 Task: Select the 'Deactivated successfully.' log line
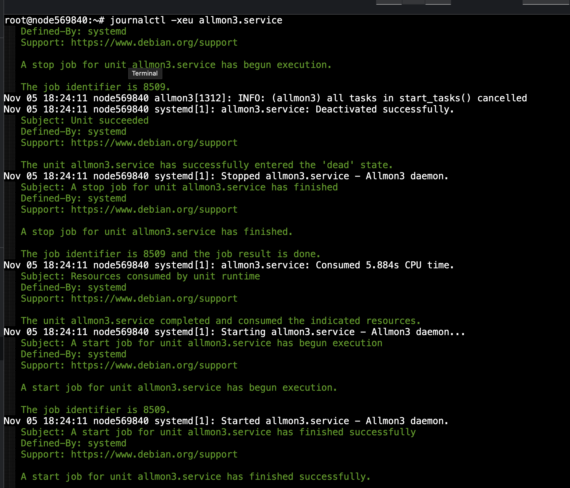229,109
